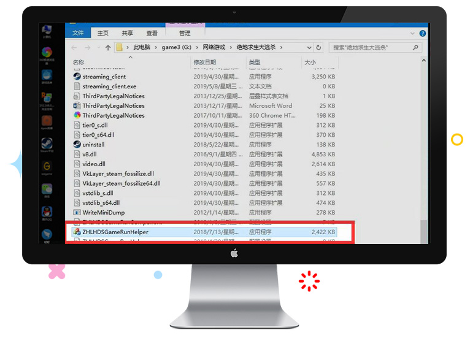Click the 2012/1/14 date of WriteMiniDump

point(216,212)
